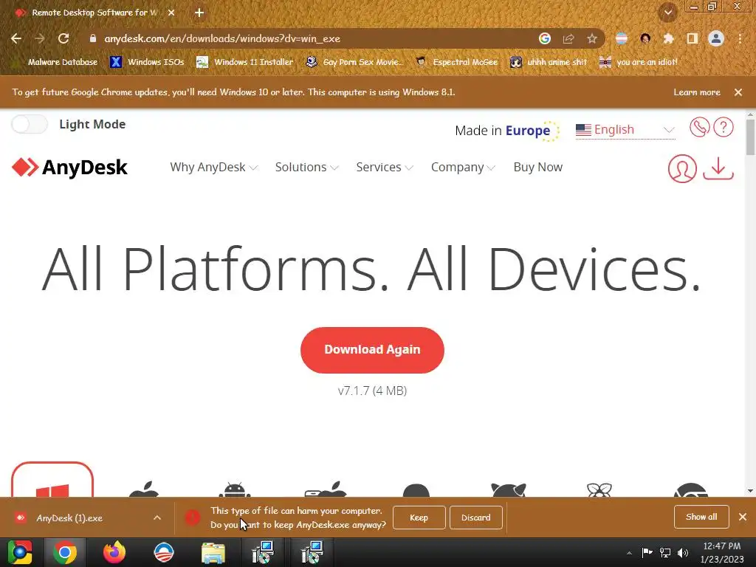Click the volume speaker tray icon

coord(683,552)
